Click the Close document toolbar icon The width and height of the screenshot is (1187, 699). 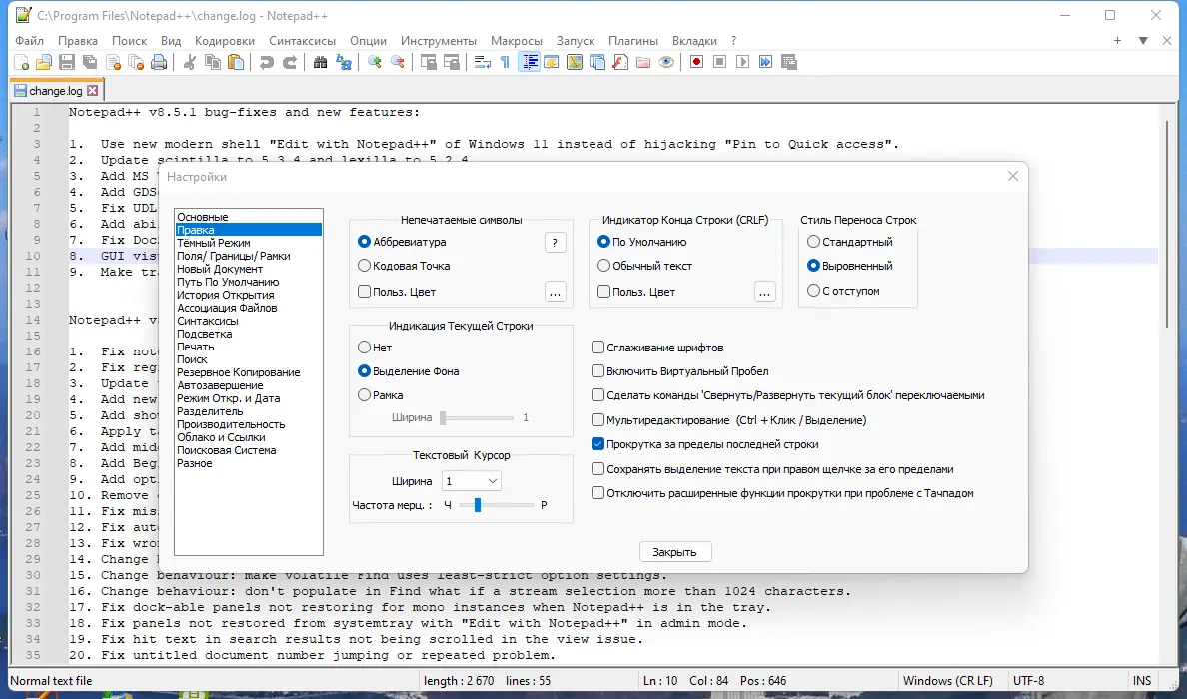[x=114, y=62]
